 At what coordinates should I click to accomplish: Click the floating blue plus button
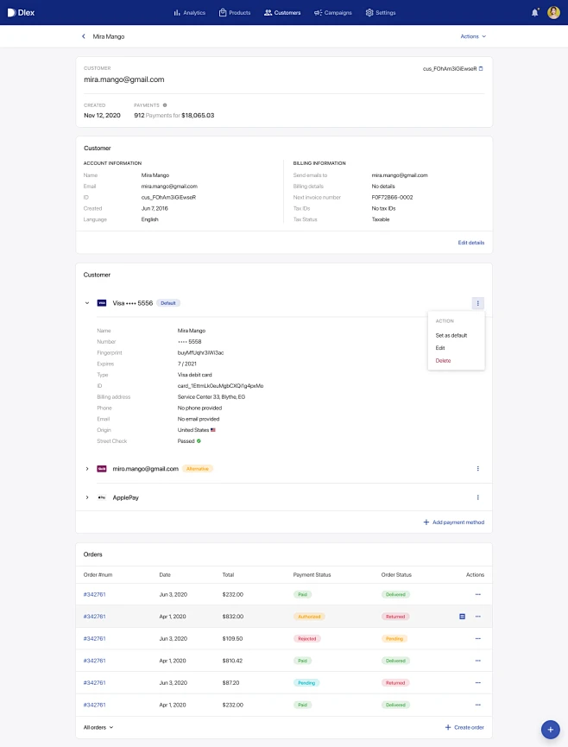pos(551,730)
